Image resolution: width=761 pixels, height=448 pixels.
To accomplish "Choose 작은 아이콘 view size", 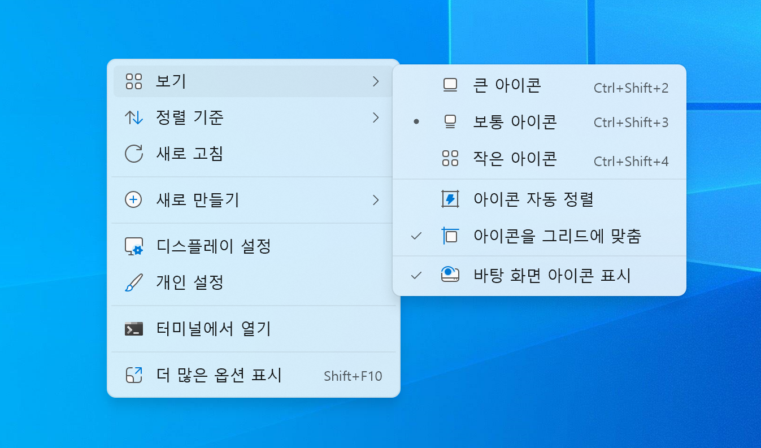I will coord(539,158).
